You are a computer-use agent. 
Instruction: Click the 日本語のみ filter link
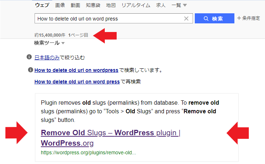pyautogui.click(x=47, y=58)
